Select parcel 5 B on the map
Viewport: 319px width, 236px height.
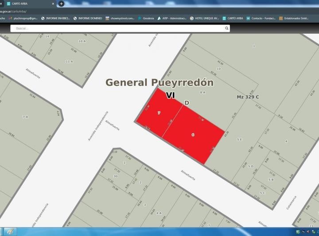pyautogui.click(x=271, y=180)
